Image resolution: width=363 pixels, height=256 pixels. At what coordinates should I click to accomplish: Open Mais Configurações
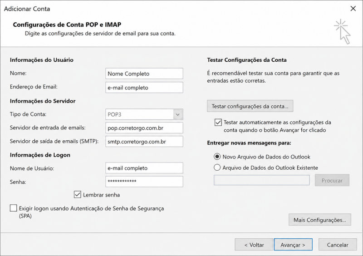[320, 220]
